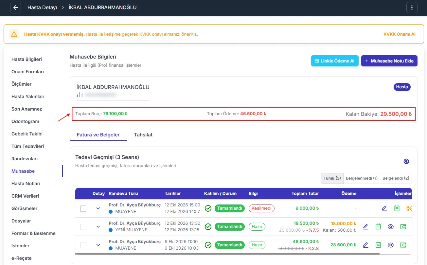Open Gebelik Takibi in the sidebar

click(27, 134)
